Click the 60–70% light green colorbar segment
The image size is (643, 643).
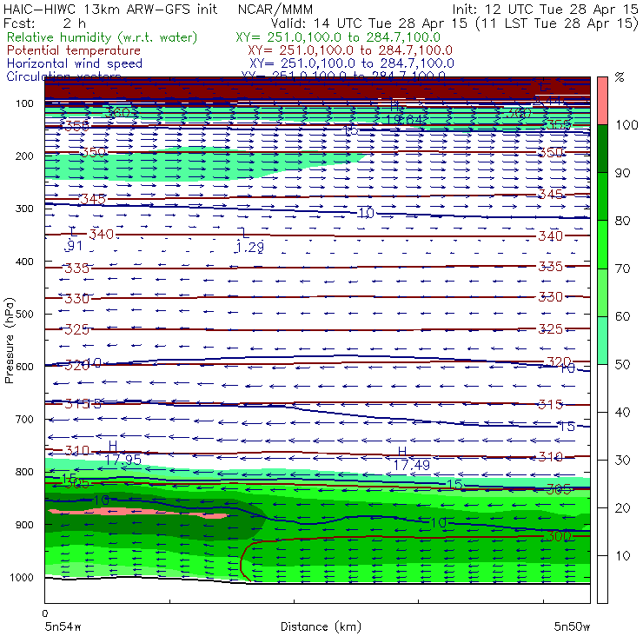coord(602,292)
